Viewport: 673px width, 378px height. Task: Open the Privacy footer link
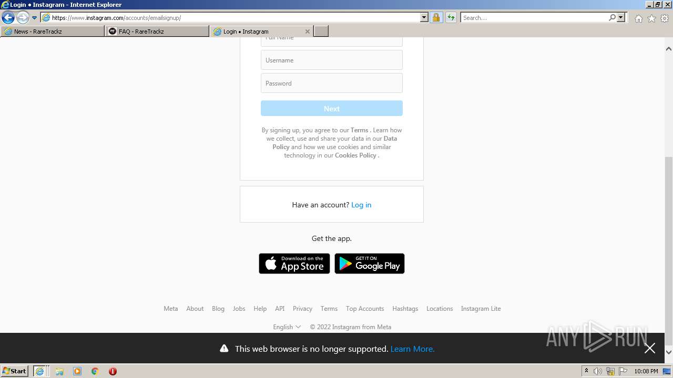(302, 309)
